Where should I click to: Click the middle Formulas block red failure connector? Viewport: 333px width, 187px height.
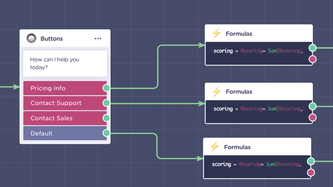(312, 117)
